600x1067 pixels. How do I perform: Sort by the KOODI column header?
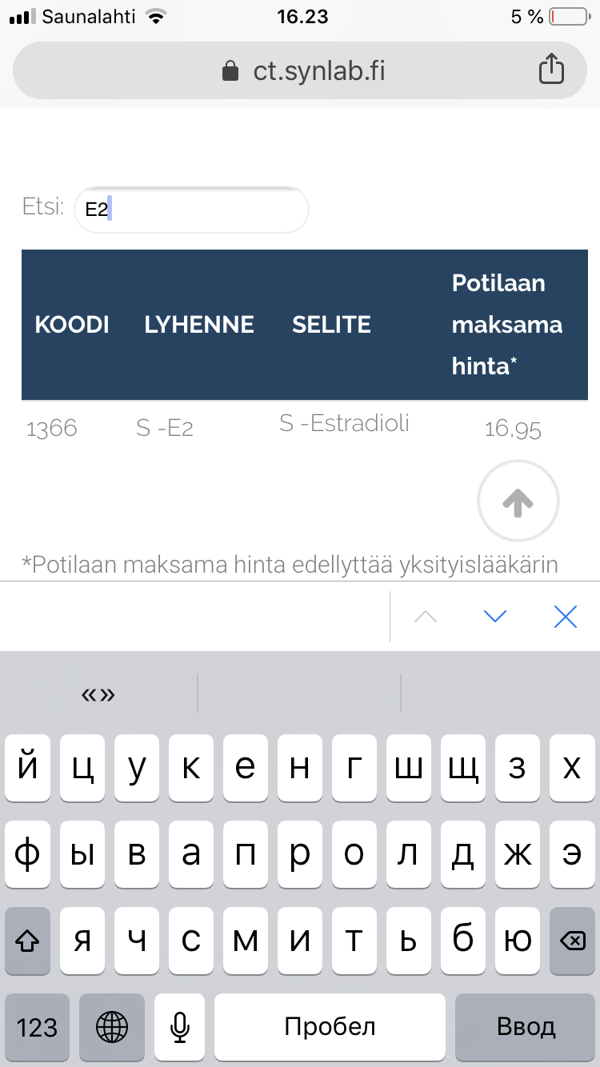(x=72, y=325)
